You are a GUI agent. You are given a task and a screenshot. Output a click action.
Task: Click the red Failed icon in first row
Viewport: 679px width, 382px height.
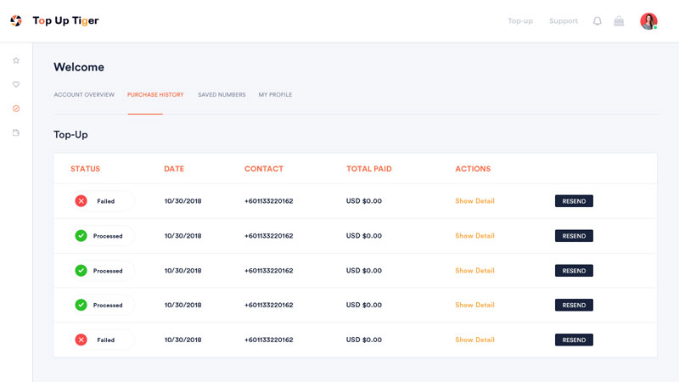click(x=81, y=201)
